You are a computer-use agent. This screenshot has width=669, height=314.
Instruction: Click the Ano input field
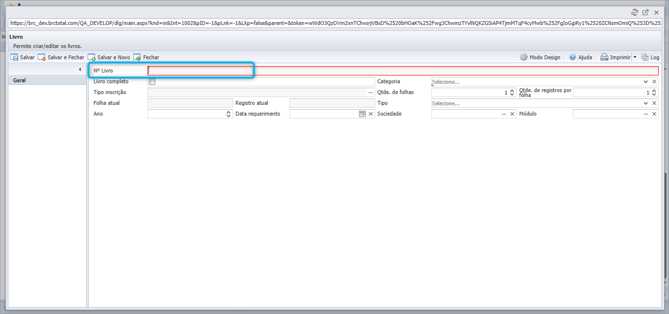pos(187,114)
